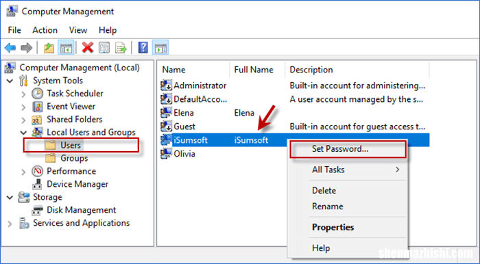Expand the Task Scheduler node
Screen dimensions: 480x264
coord(23,94)
